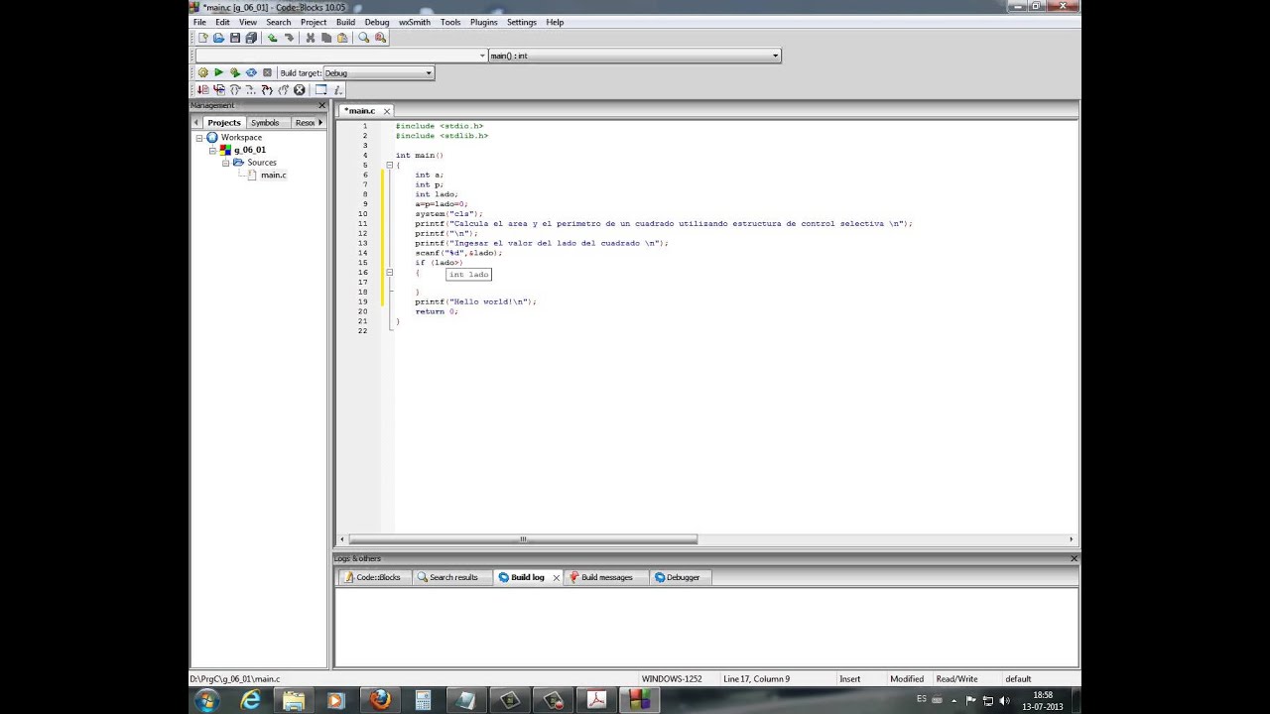This screenshot has width=1270, height=714.
Task: Click the Step into debugger icon
Action: pyautogui.click(x=267, y=89)
